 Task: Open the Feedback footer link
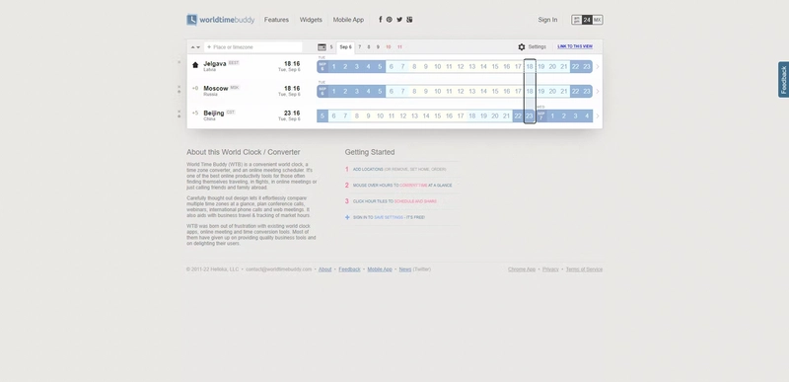349,269
